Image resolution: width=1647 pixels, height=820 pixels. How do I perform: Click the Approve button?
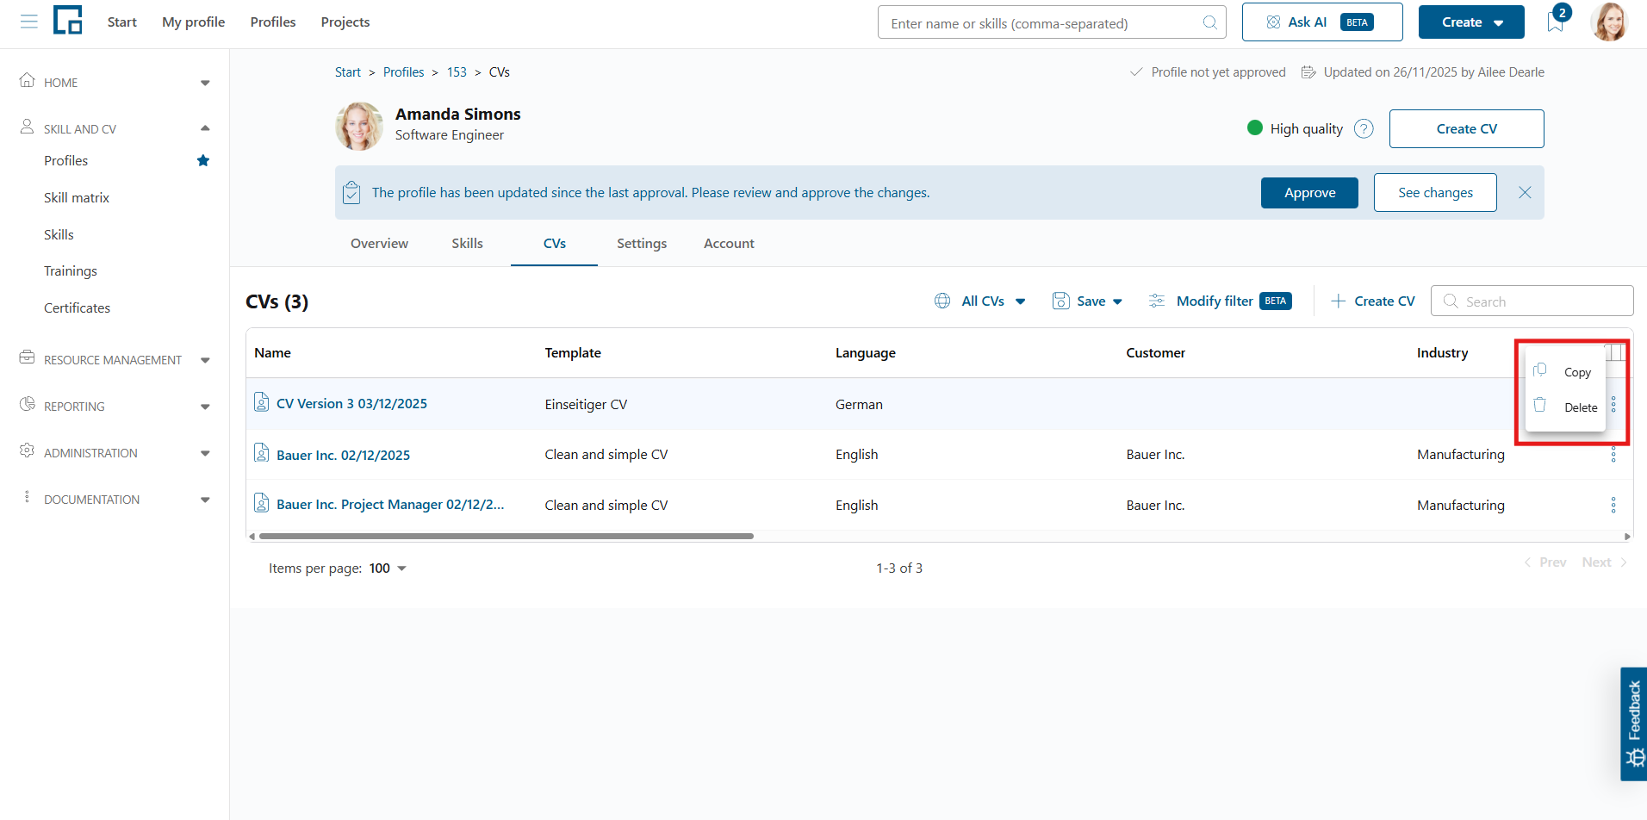pyautogui.click(x=1309, y=193)
